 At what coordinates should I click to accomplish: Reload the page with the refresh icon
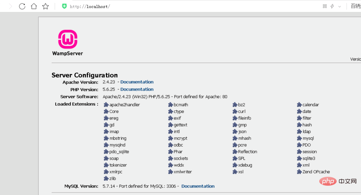point(22,6)
